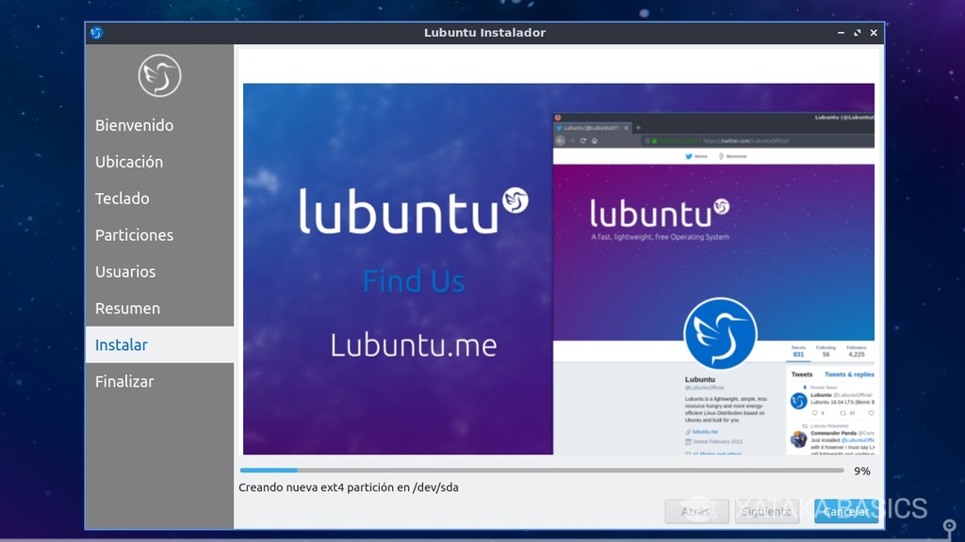Screen dimensions: 965x542
Task: Click the Lubuntu.me text on slideshow
Action: click(413, 345)
